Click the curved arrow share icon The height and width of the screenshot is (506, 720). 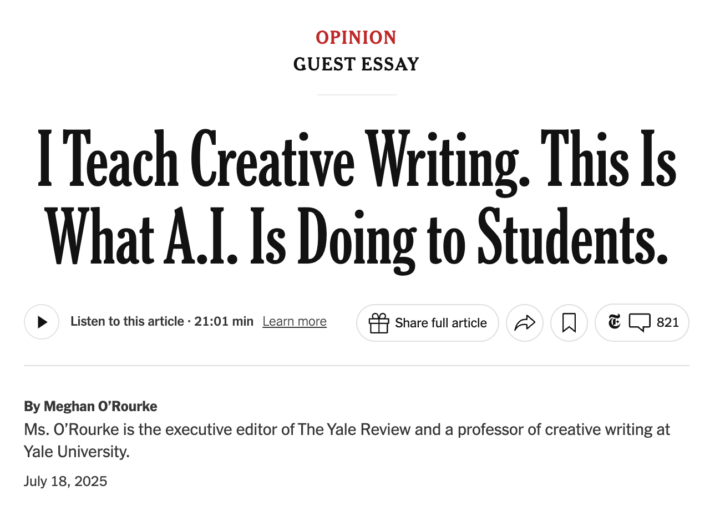(x=524, y=323)
